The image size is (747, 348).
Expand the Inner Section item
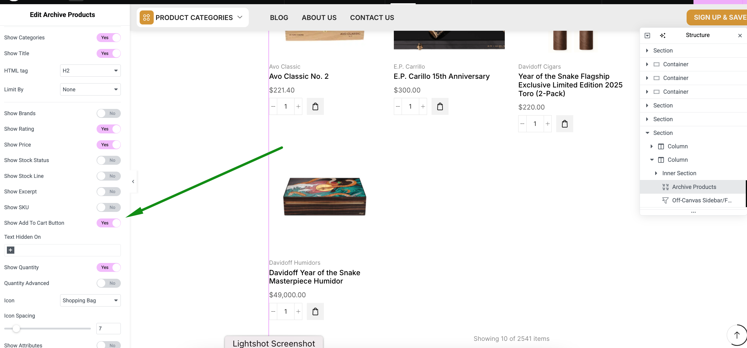[656, 173]
